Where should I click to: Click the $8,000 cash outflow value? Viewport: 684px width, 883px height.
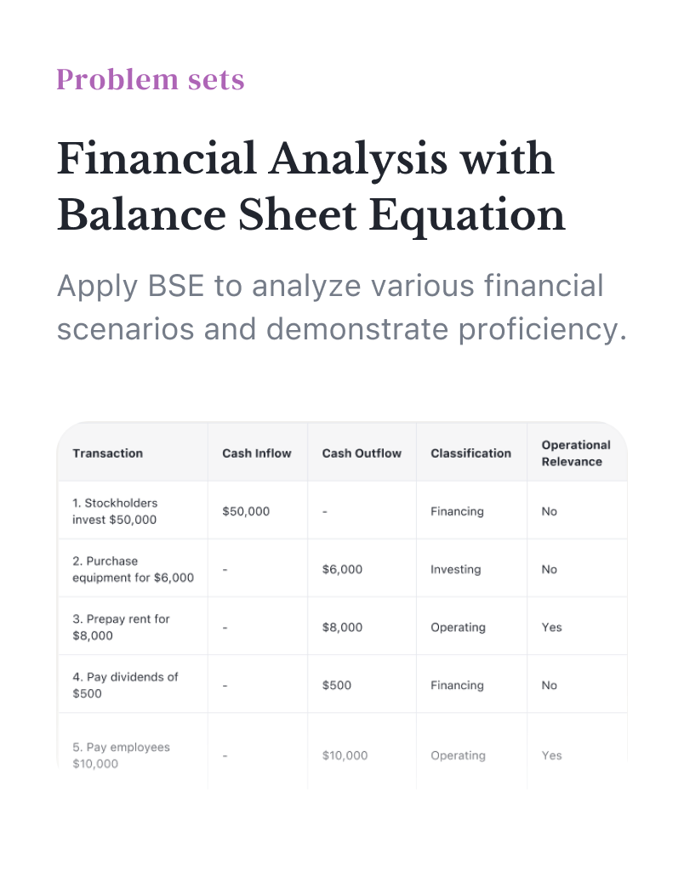(342, 627)
